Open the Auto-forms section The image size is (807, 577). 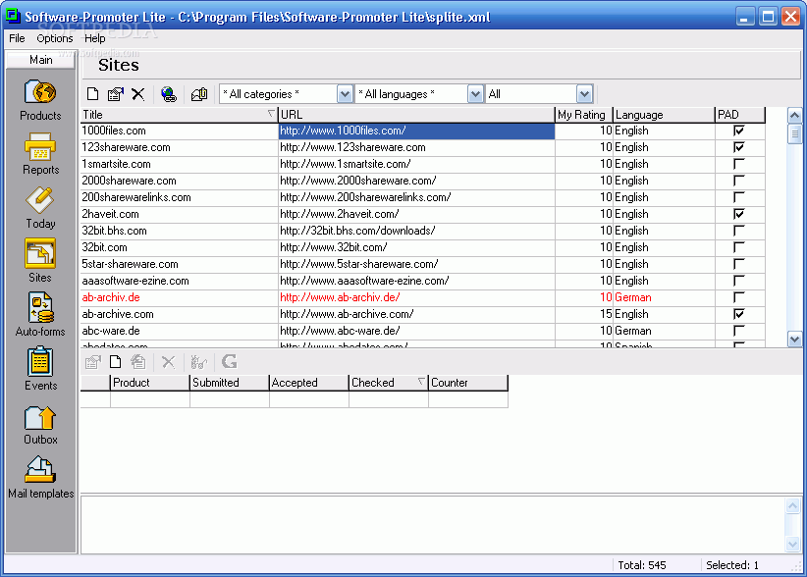point(40,315)
